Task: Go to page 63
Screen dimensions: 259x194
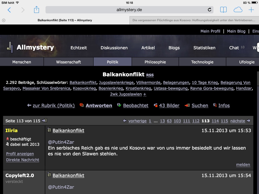Action: coord(169,121)
